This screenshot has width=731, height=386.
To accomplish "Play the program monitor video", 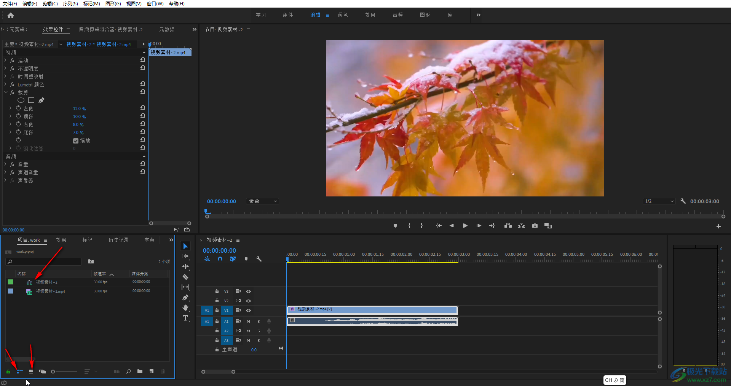I will tap(465, 226).
